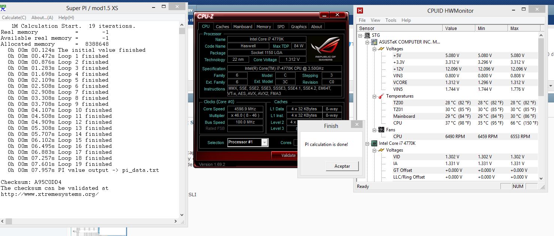The height and width of the screenshot is (236, 554).
Task: Open the Tools menu in HWMonitor
Action: click(391, 20)
